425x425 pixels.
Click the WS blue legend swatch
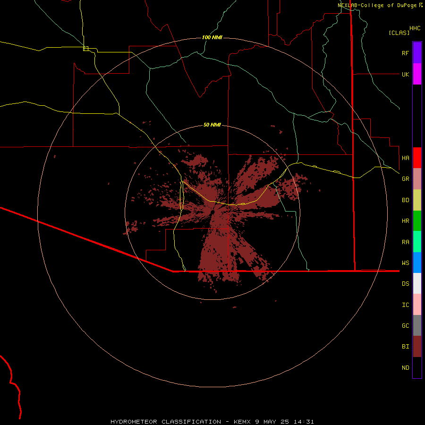point(417,263)
